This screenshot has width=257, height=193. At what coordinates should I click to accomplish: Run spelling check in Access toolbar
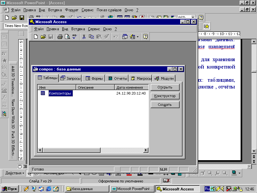pyautogui.click(x=75, y=36)
